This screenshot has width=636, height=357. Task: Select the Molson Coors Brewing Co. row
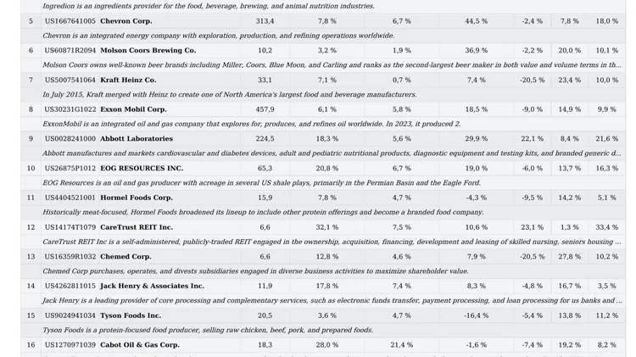[x=323, y=50]
